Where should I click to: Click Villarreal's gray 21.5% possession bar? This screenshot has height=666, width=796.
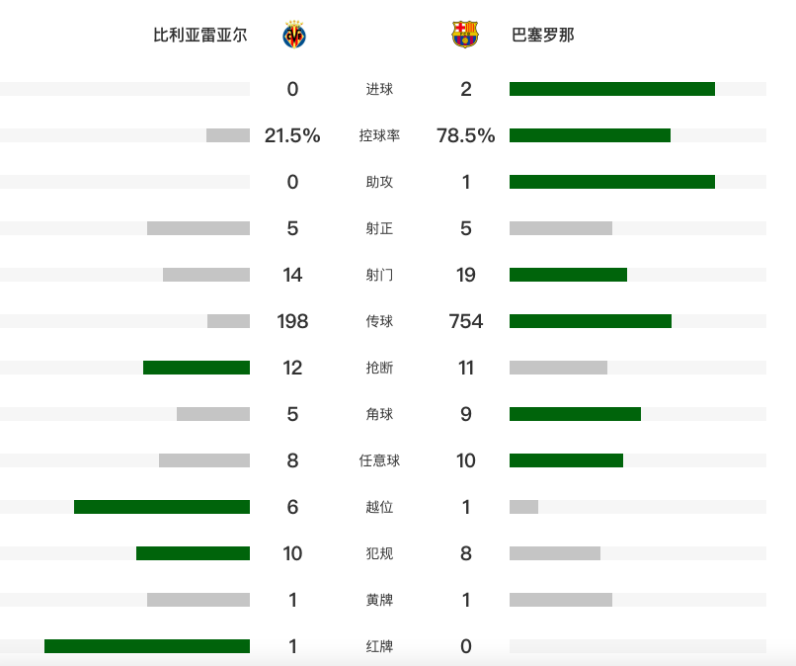228,135
